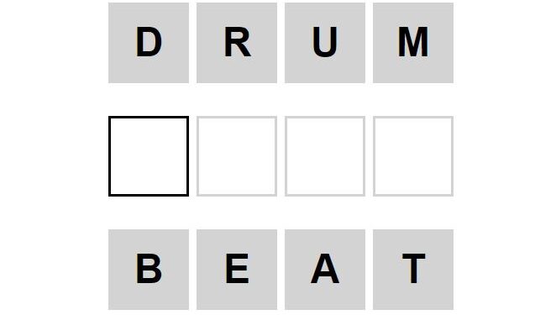Click the gray D letter tile
This screenshot has height=315, width=556.
(149, 43)
